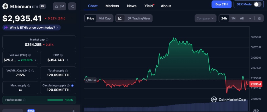The image size is (267, 112).
Task: Click the Profile score progress bar
Action: (x=55, y=100)
